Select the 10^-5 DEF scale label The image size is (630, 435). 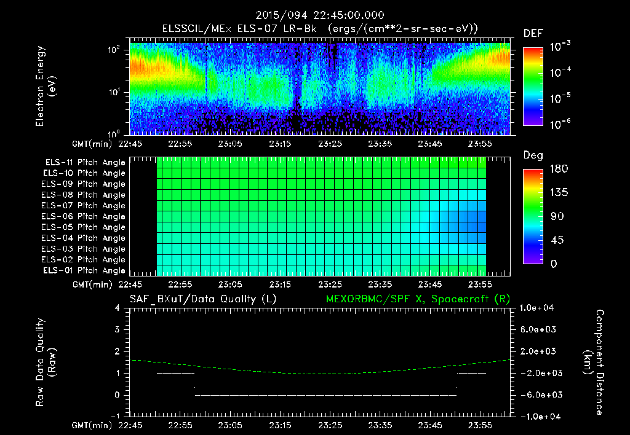(x=560, y=98)
